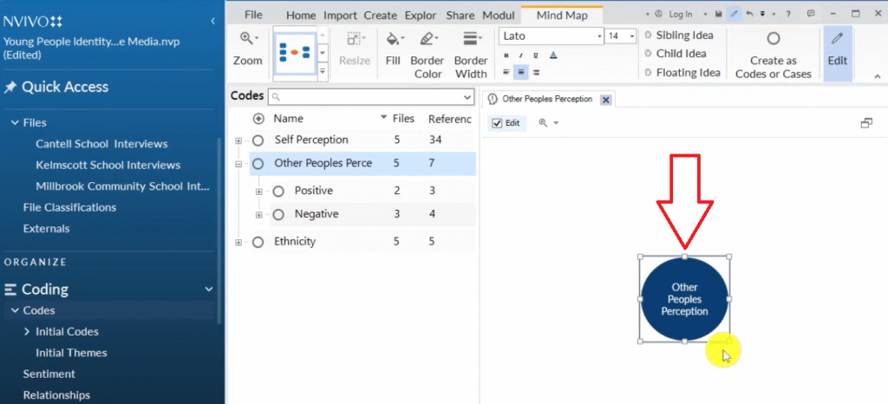
Task: Collapse the Other Peoples Perception code
Action: [x=238, y=164]
